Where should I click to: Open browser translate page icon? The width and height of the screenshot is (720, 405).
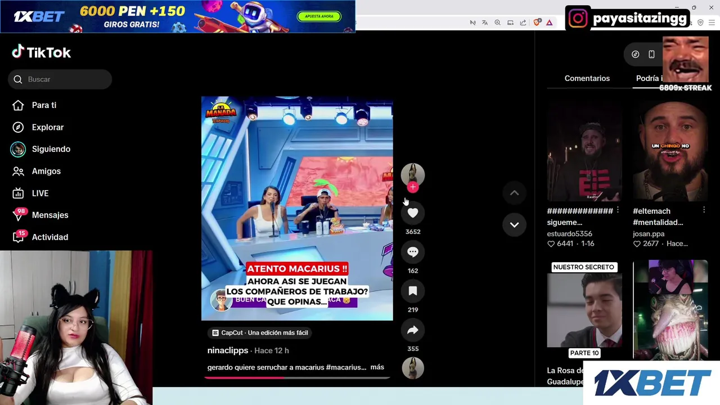point(485,22)
